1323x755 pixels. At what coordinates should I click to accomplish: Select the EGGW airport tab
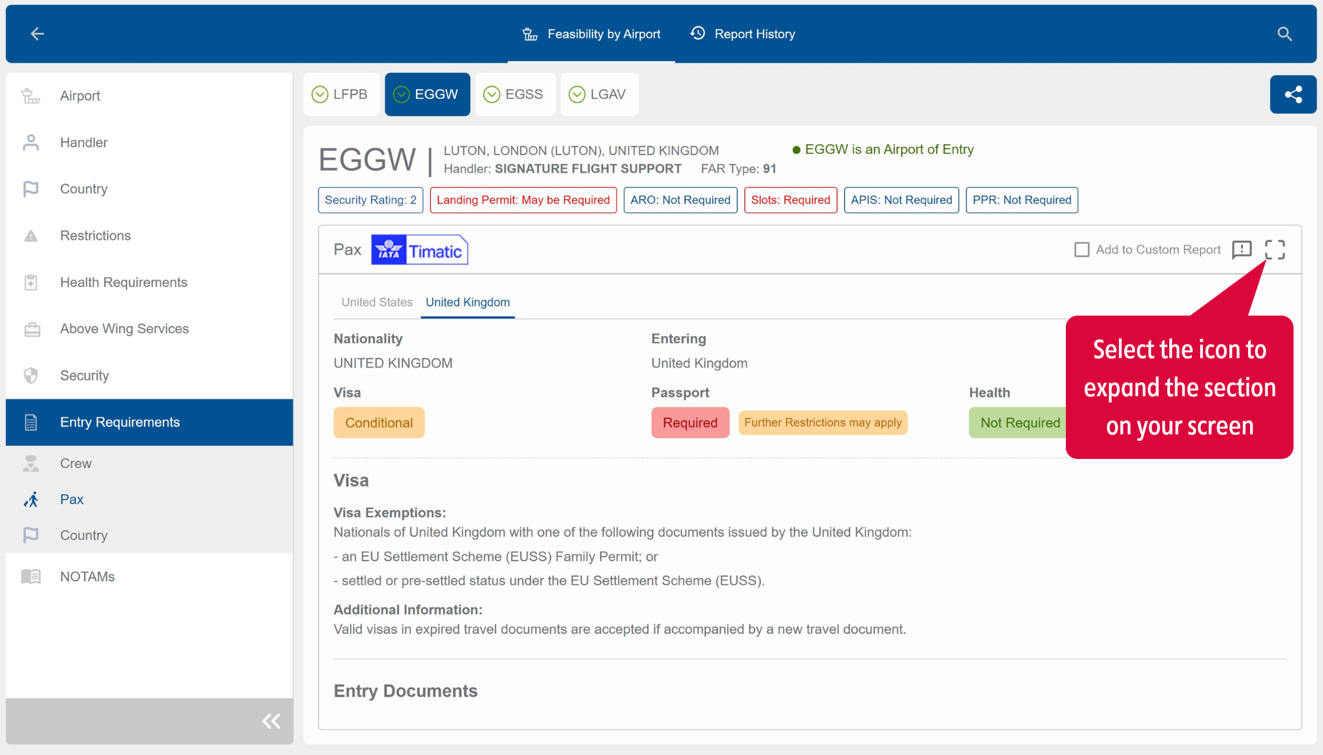pos(427,94)
